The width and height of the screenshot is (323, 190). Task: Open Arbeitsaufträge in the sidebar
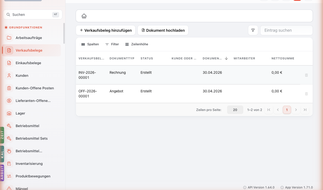31,38
